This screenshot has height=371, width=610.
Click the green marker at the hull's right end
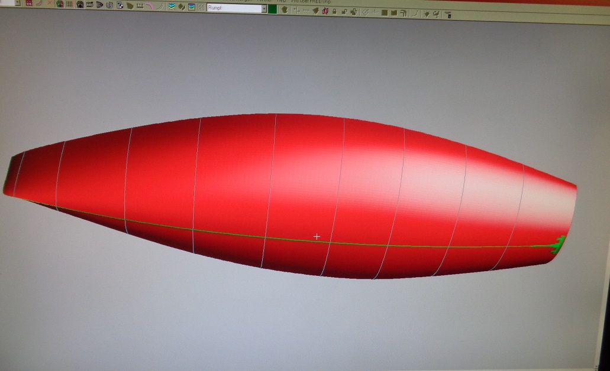pos(557,243)
